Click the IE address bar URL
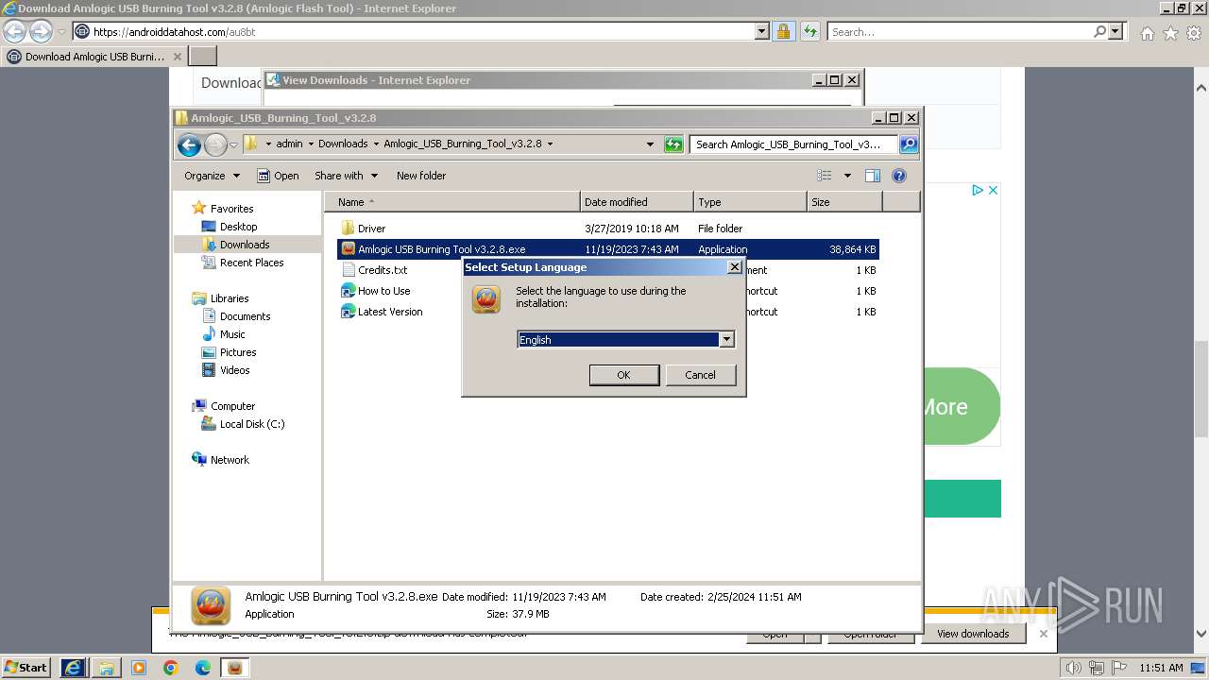Image resolution: width=1209 pixels, height=680 pixels. pos(174,32)
